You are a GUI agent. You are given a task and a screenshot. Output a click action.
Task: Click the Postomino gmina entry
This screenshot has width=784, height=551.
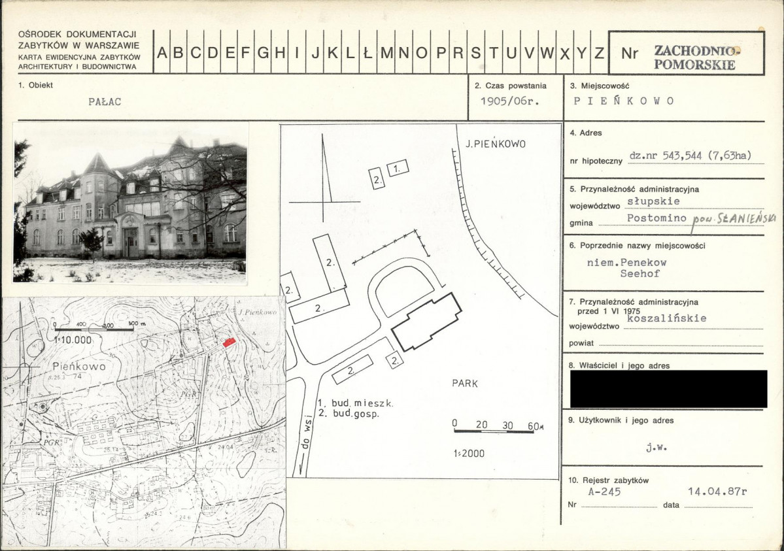[x=656, y=218]
